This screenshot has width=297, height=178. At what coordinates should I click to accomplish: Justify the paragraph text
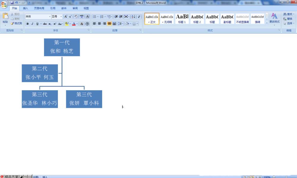109,24
